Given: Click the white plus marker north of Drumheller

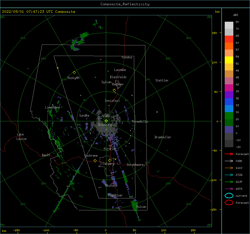Looking at the screenshot, I should [x=157, y=112].
